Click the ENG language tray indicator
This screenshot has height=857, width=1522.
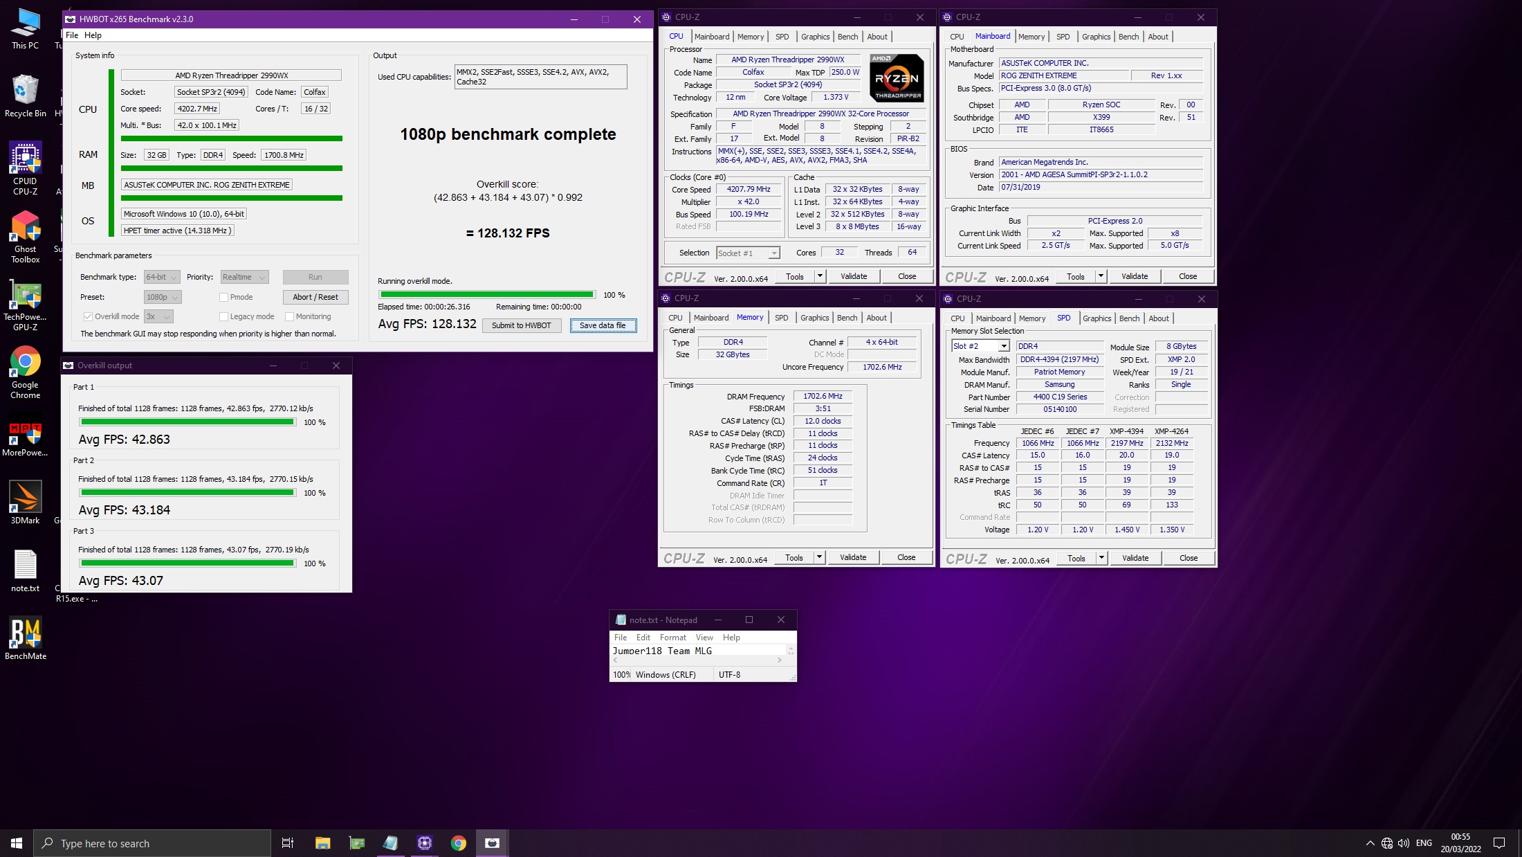(1424, 842)
